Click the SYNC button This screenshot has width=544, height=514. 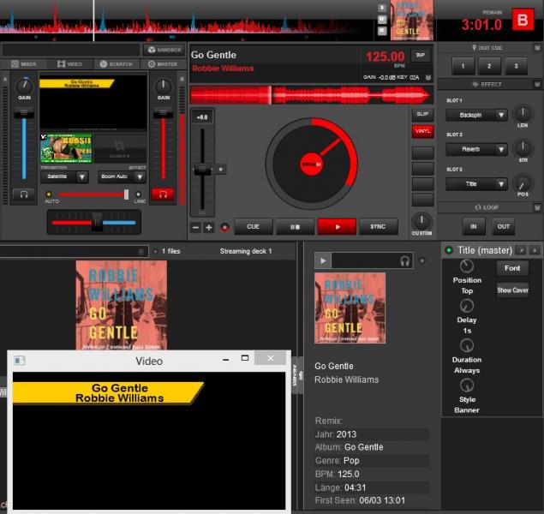(x=378, y=227)
